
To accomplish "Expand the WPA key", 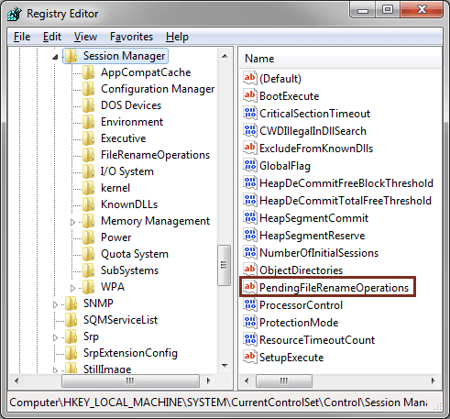I will click(x=72, y=288).
